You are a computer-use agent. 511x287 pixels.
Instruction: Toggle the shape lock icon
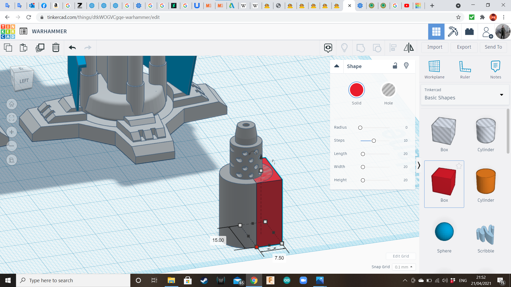395,66
